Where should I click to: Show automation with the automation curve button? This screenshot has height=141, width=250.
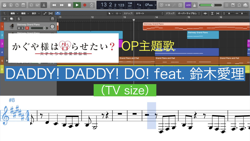[x=45, y=13]
